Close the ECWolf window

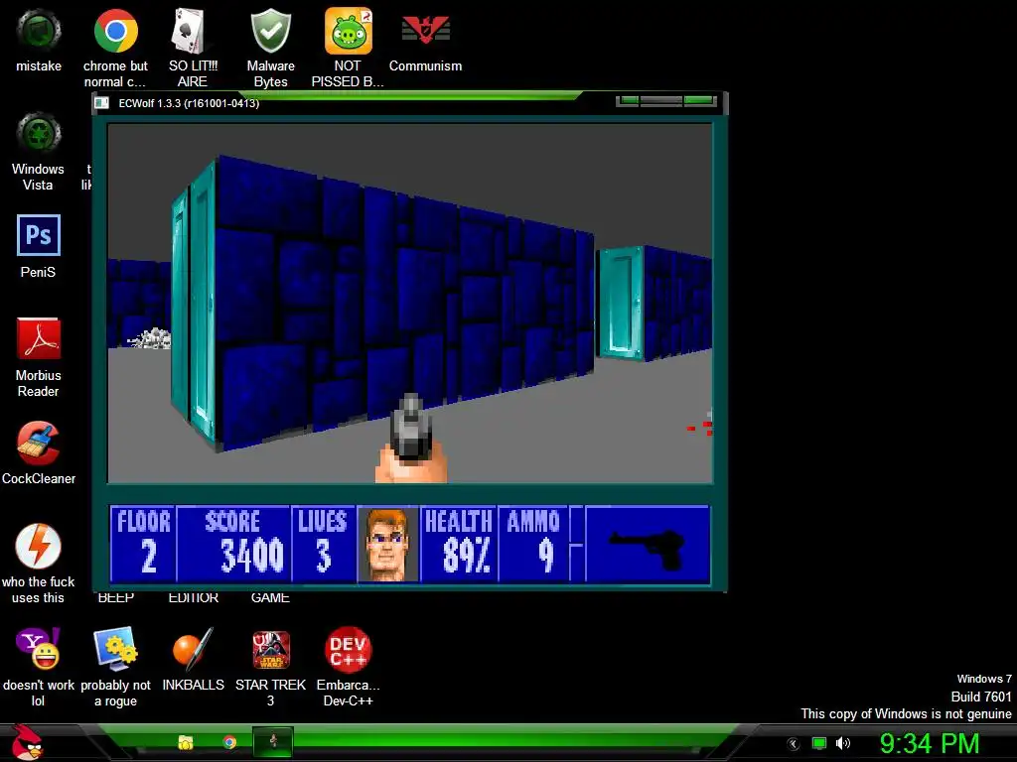(x=699, y=100)
